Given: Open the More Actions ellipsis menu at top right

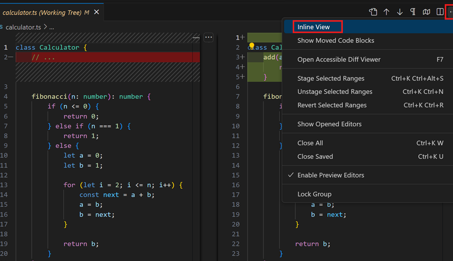Looking at the screenshot, I should [x=450, y=12].
